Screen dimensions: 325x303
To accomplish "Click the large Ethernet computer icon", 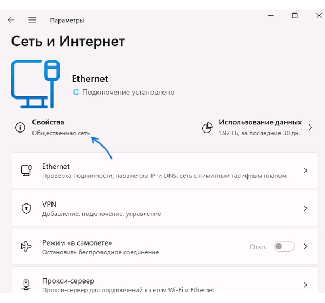I will (35, 84).
